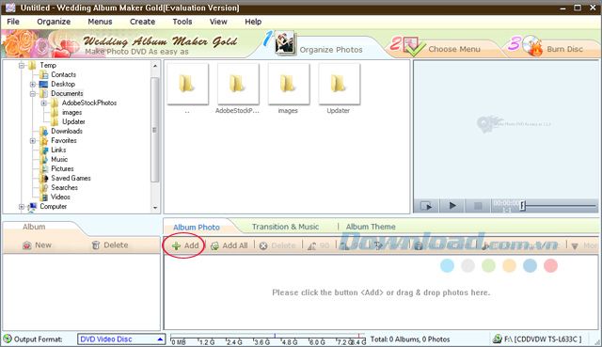The image size is (602, 347).
Task: Click the Desktop icon in the tree
Action: click(44, 84)
